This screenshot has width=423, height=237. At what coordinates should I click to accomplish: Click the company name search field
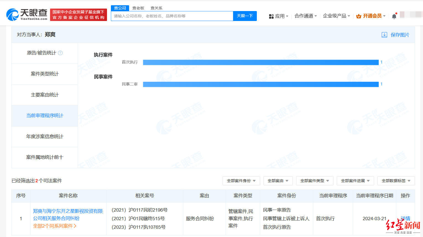point(172,16)
